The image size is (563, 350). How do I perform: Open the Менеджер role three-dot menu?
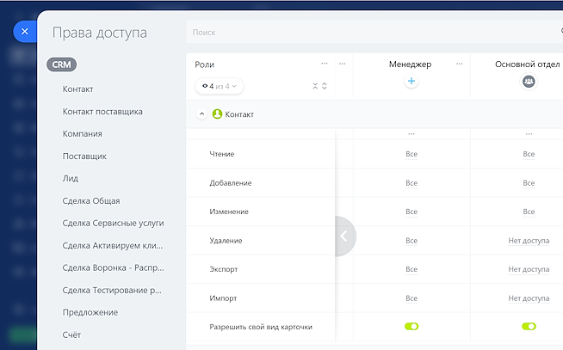click(x=459, y=64)
